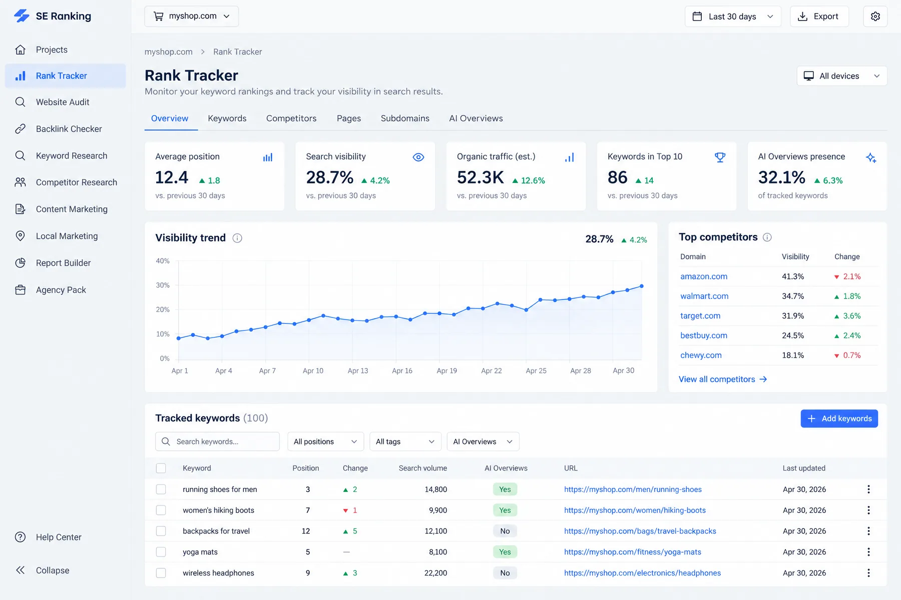The height and width of the screenshot is (600, 901).
Task: Collapse the sidebar with double-chevron icon
Action: click(21, 570)
